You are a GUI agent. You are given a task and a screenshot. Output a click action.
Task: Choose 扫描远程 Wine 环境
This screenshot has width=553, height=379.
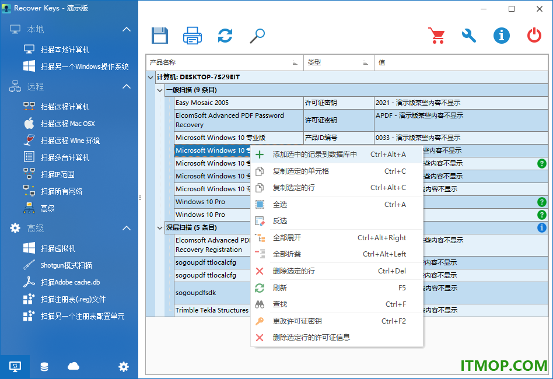[69, 141]
